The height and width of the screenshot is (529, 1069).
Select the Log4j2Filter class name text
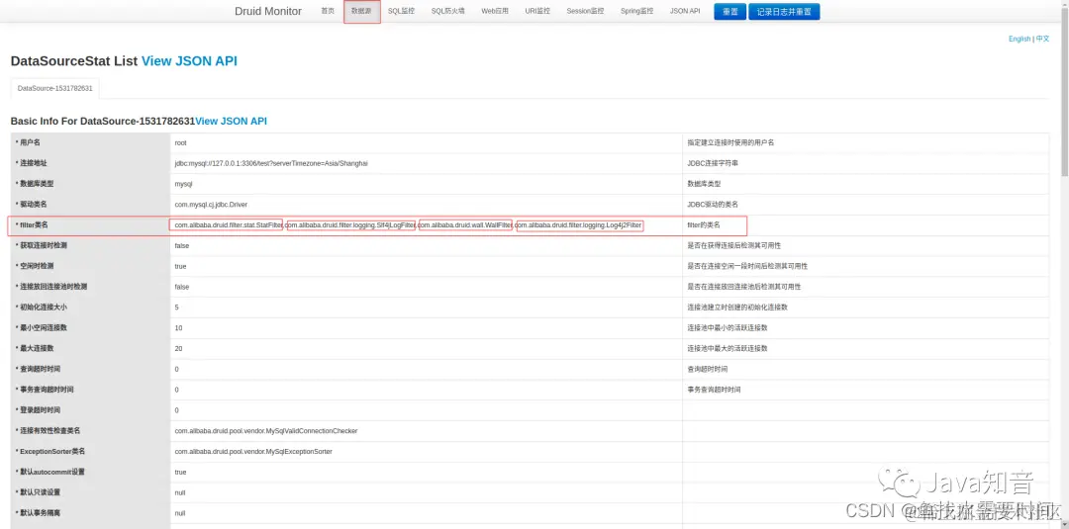tap(579, 224)
